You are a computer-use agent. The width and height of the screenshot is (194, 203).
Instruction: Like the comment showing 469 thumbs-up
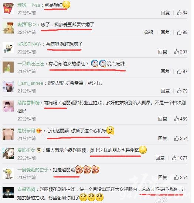177,119
